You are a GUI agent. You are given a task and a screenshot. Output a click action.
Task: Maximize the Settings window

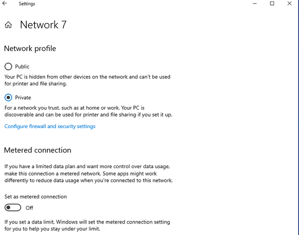272,4
